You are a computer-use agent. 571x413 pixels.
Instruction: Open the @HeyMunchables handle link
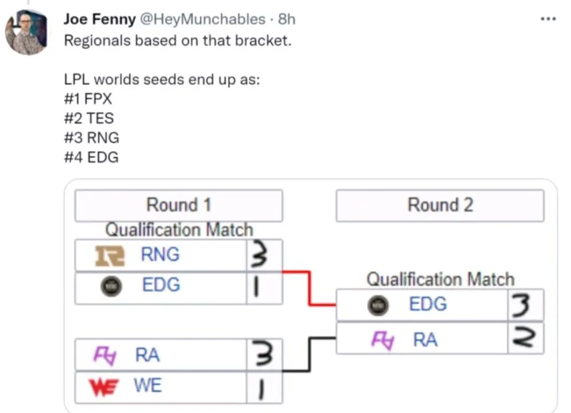203,19
